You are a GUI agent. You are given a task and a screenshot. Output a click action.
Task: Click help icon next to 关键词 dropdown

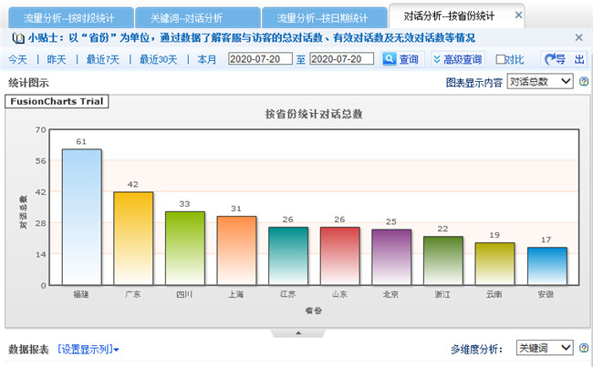583,348
